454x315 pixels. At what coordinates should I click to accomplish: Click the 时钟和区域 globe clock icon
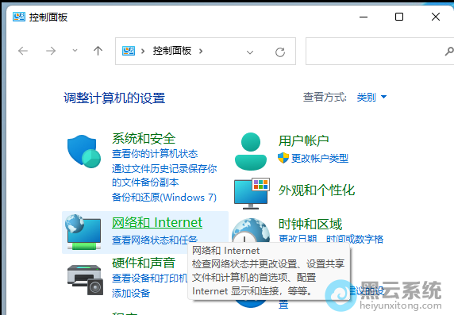click(251, 230)
